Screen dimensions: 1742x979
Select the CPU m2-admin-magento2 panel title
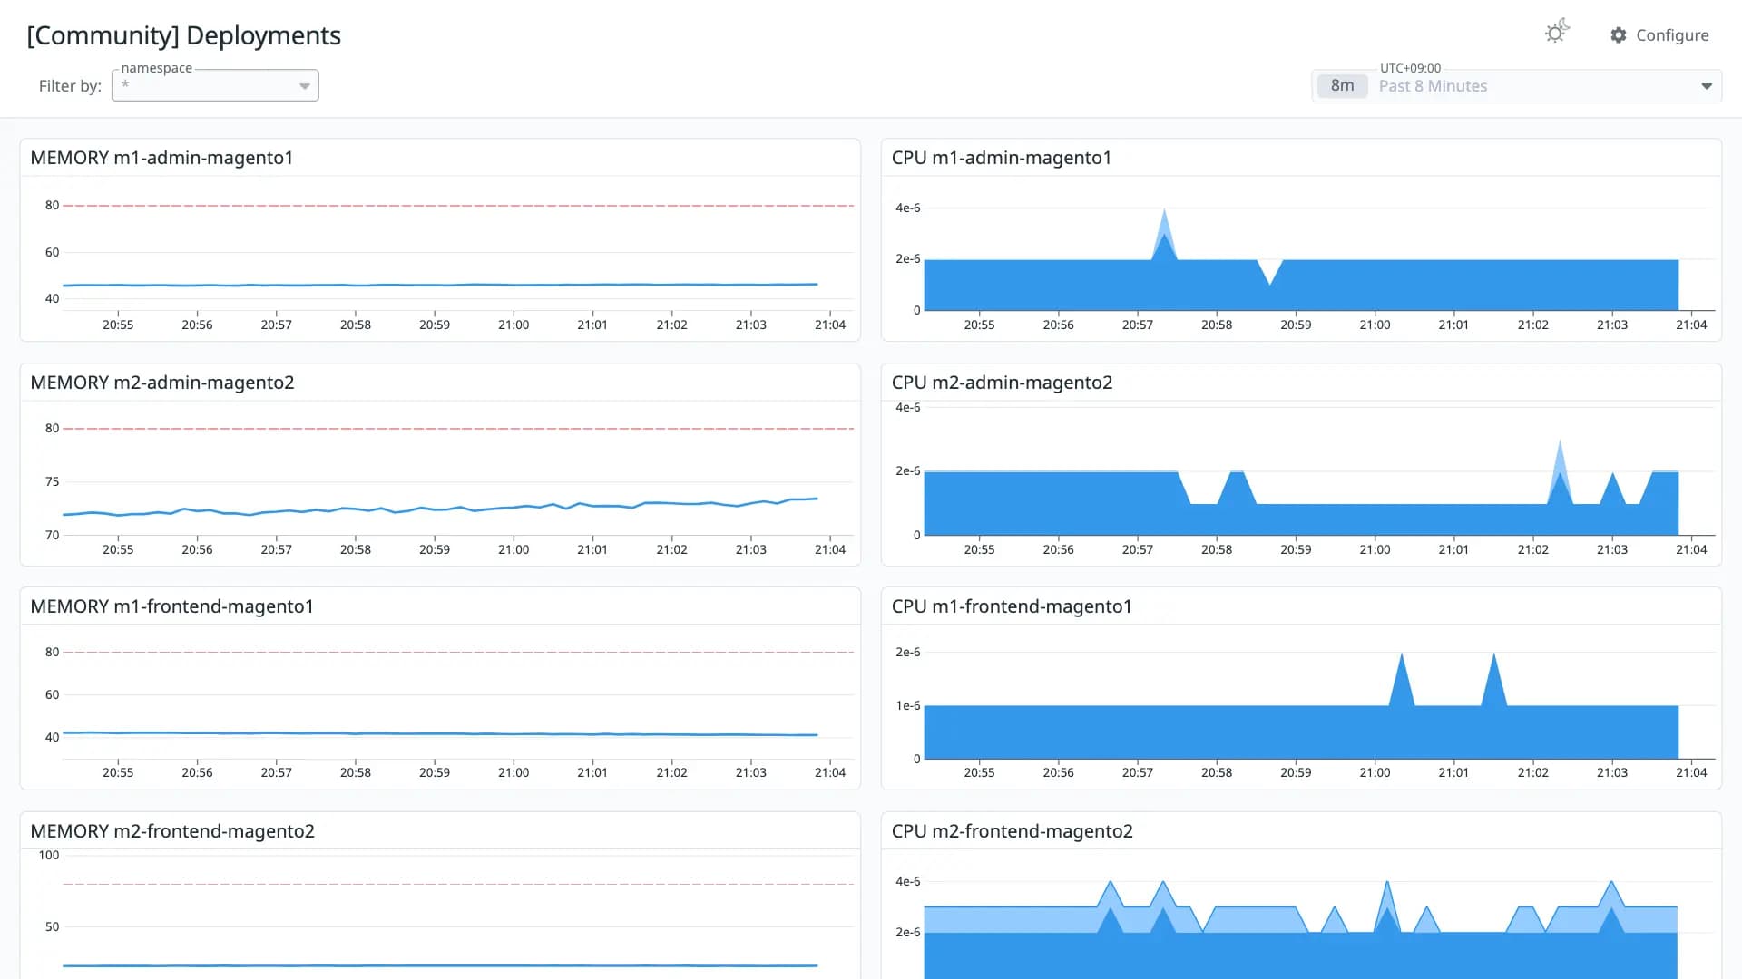pyautogui.click(x=1002, y=383)
